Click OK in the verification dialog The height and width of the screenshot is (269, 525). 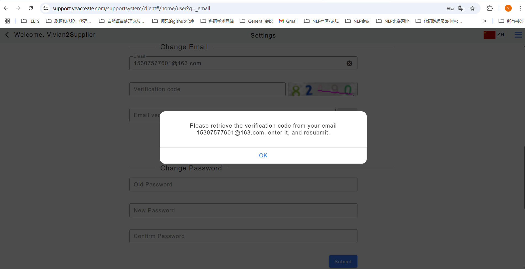tap(263, 155)
